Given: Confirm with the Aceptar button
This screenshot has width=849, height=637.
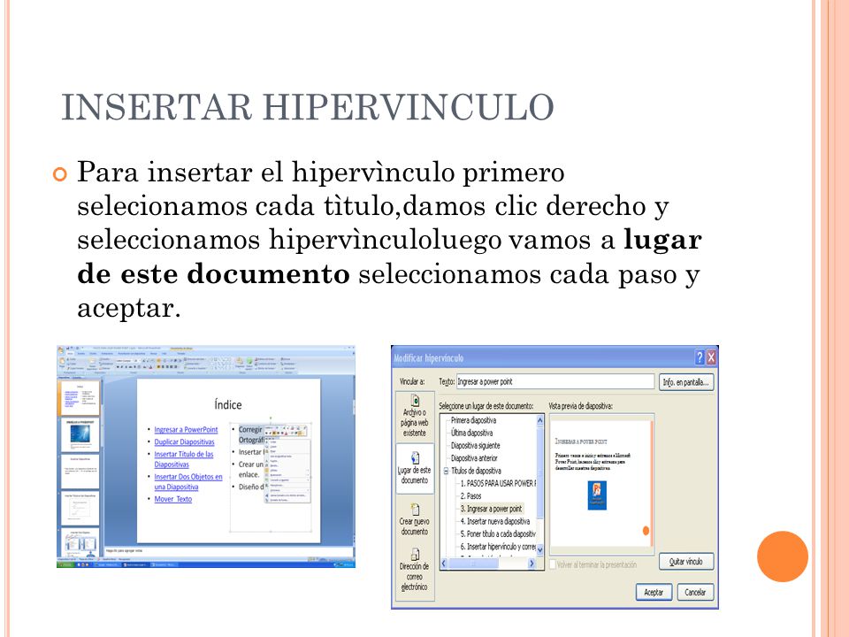Looking at the screenshot, I should (x=654, y=592).
